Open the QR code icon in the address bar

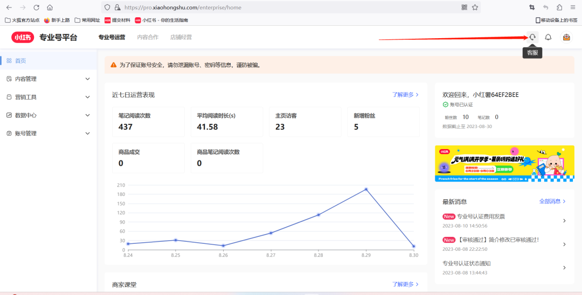pos(464,8)
